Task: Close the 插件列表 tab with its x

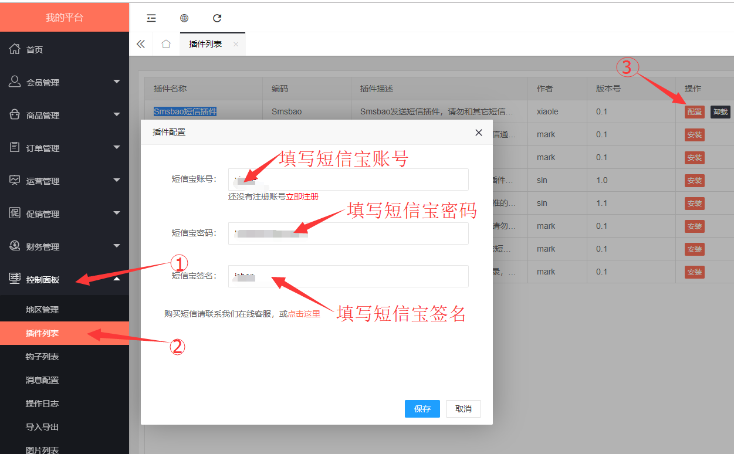Action: [236, 44]
